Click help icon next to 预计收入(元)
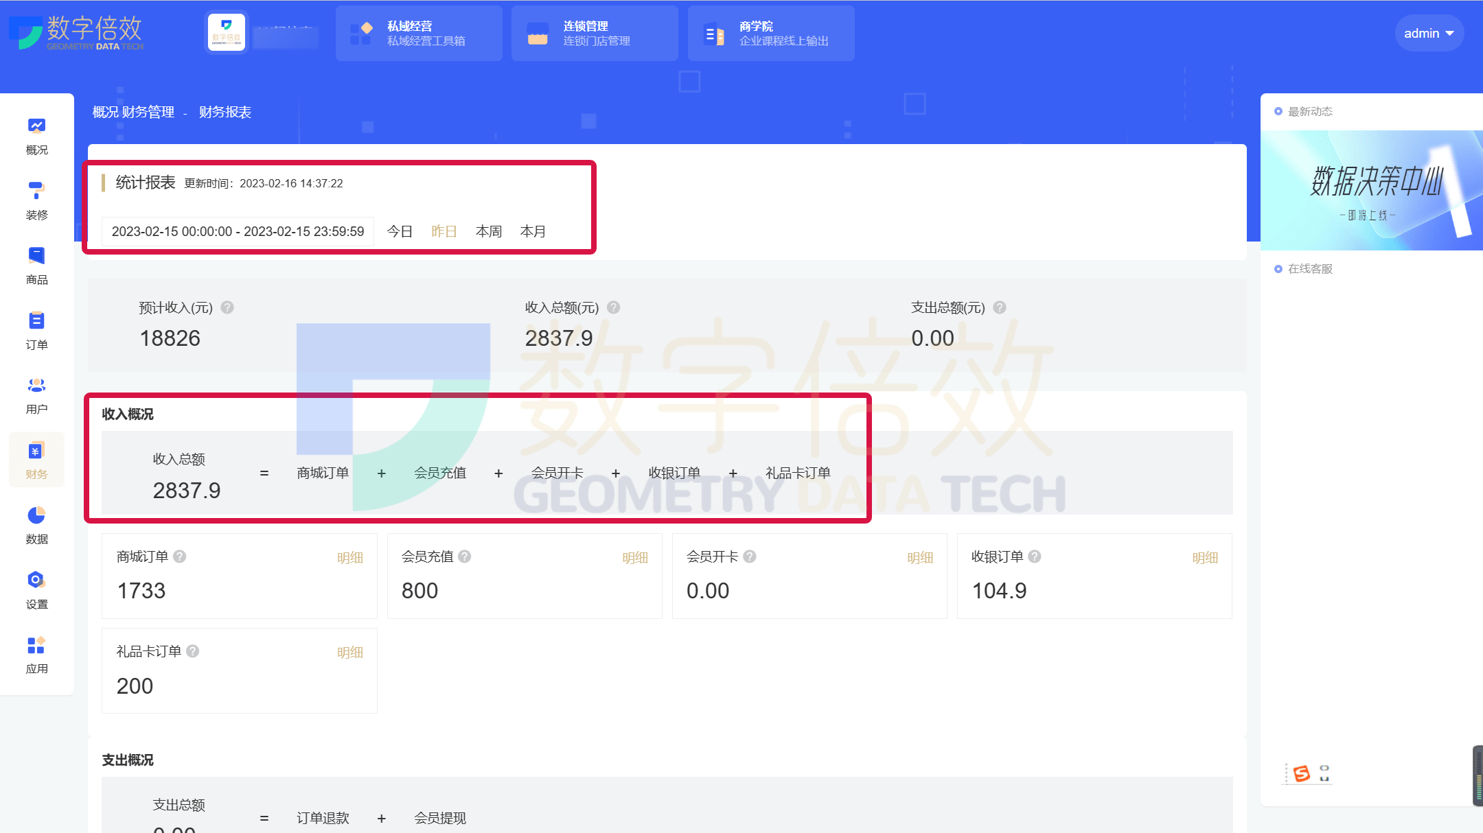This screenshot has width=1483, height=833. (x=227, y=307)
